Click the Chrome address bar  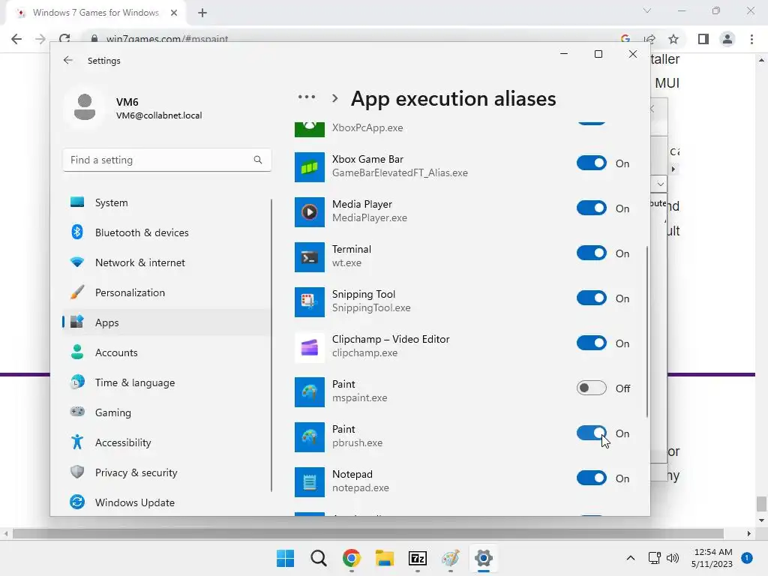352,39
